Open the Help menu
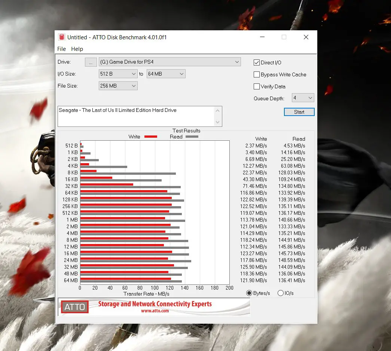Image resolution: width=391 pixels, height=351 pixels. [77, 49]
